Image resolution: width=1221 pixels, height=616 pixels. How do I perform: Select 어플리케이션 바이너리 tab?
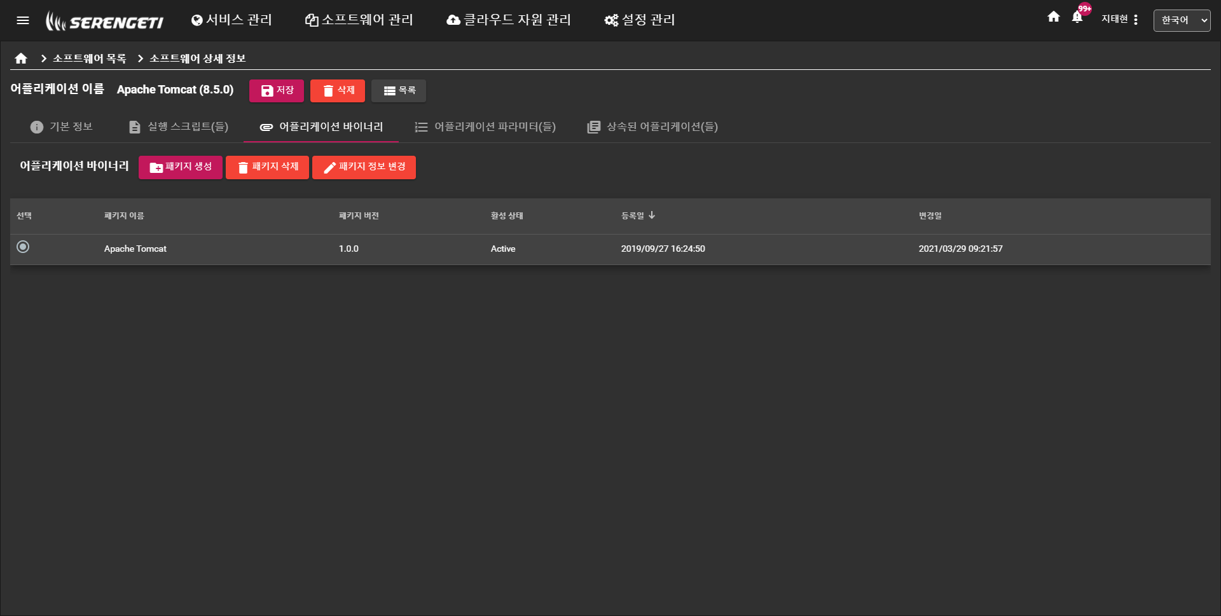coord(321,127)
